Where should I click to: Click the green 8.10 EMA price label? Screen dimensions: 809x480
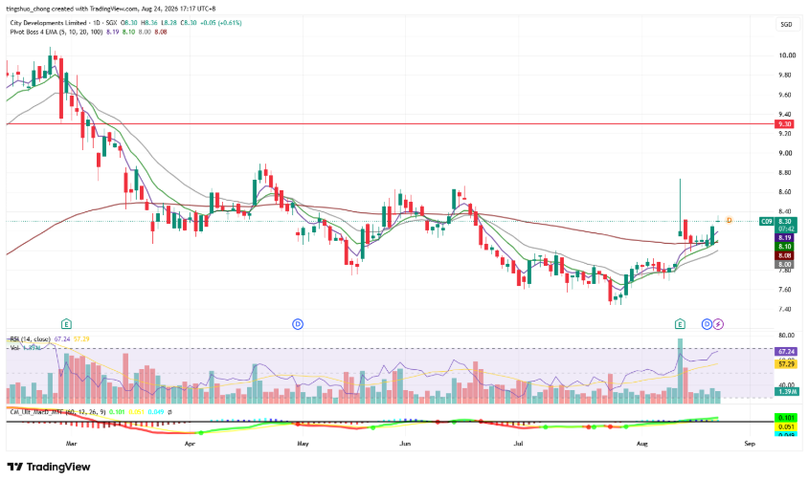click(x=785, y=247)
